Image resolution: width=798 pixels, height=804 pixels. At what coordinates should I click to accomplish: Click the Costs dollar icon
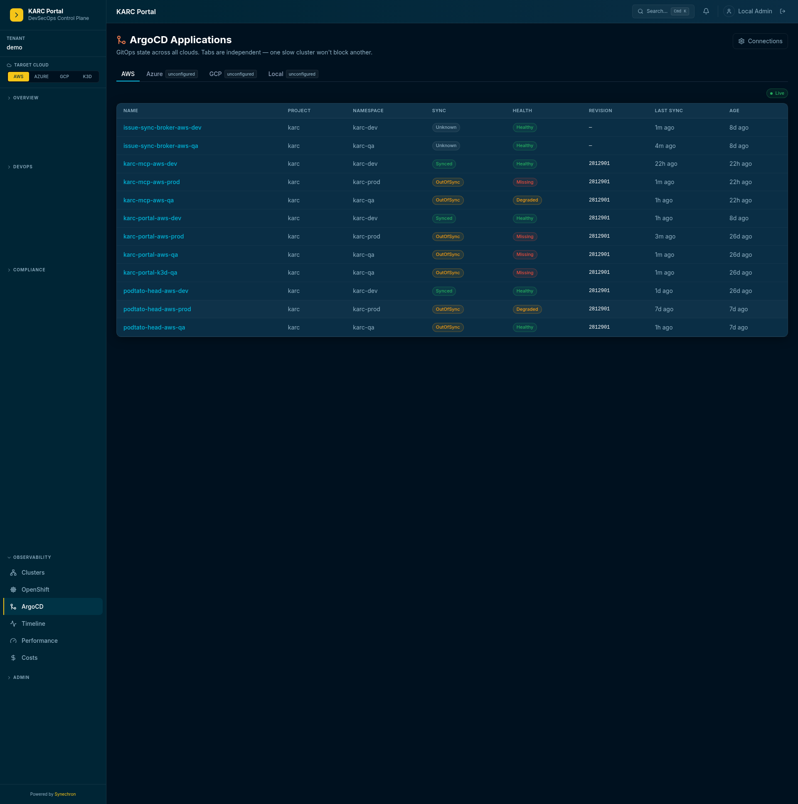click(13, 658)
